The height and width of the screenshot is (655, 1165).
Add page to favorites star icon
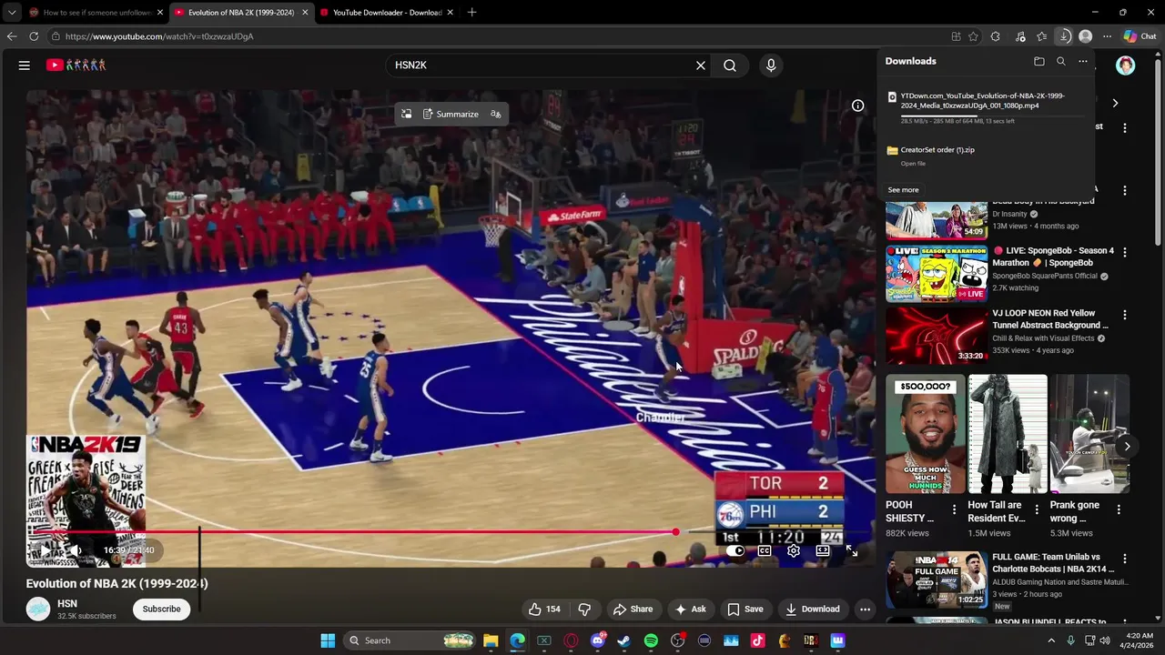[x=973, y=36]
